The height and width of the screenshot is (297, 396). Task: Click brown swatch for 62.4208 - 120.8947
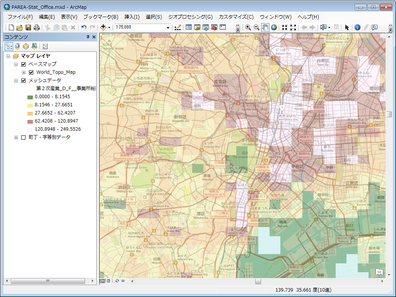[x=30, y=121]
